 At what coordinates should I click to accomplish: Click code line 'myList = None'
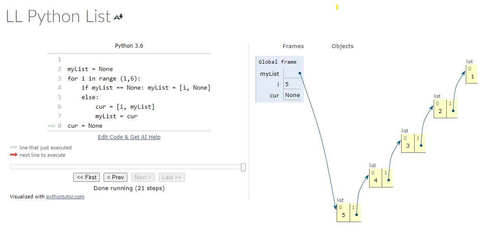pos(90,69)
